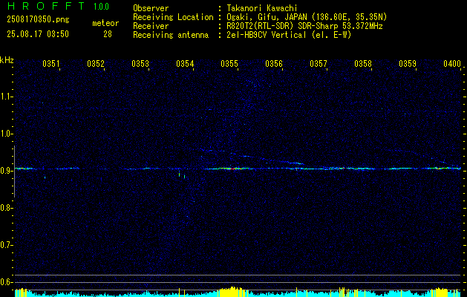The image size is (467, 297).
Task: Click the Receiving Location Ogaki, Gifu text
Action: point(307,17)
